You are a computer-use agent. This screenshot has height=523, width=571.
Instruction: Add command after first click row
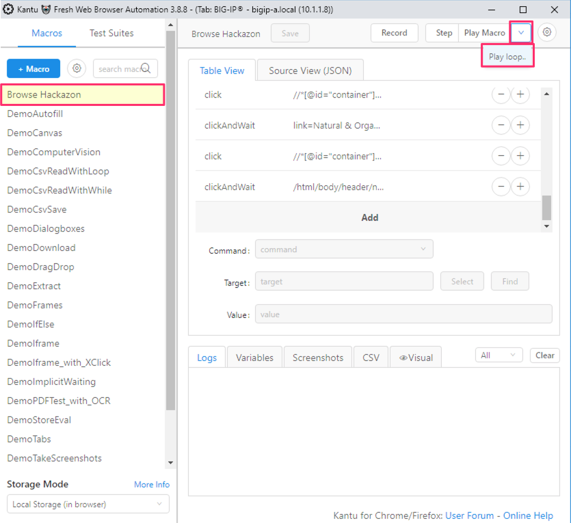click(520, 94)
